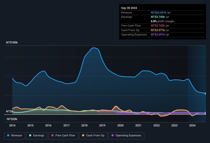The height and width of the screenshot is (143, 210).
Task: Select the 2022 x-axis label
Action: click(157, 125)
